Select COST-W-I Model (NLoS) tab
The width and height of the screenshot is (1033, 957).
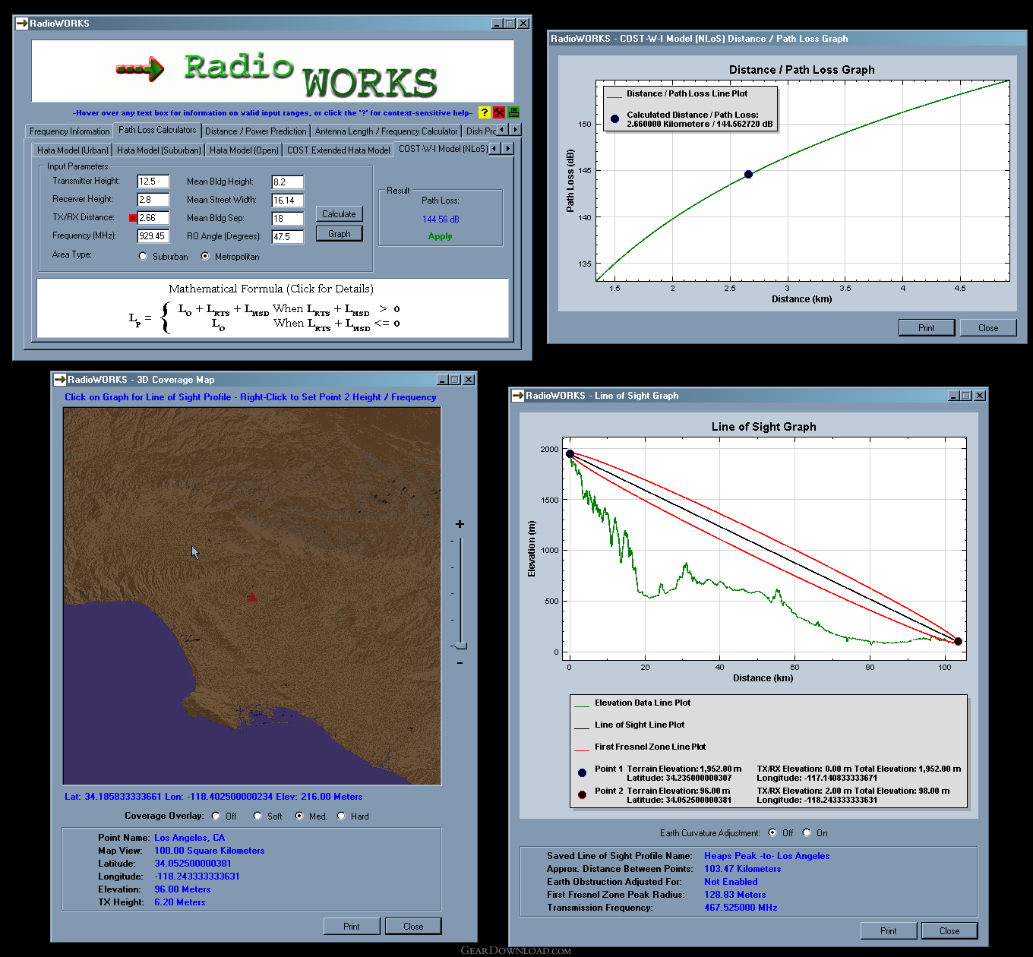coord(443,149)
